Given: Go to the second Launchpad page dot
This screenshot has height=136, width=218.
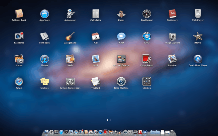Looking at the screenshot, I should [110, 120].
